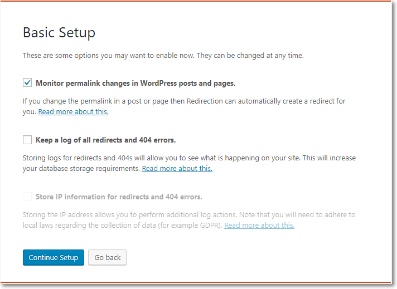Image resolution: width=397 pixels, height=289 pixels.
Task: Click the Basic Setup heading
Action: pos(59,33)
